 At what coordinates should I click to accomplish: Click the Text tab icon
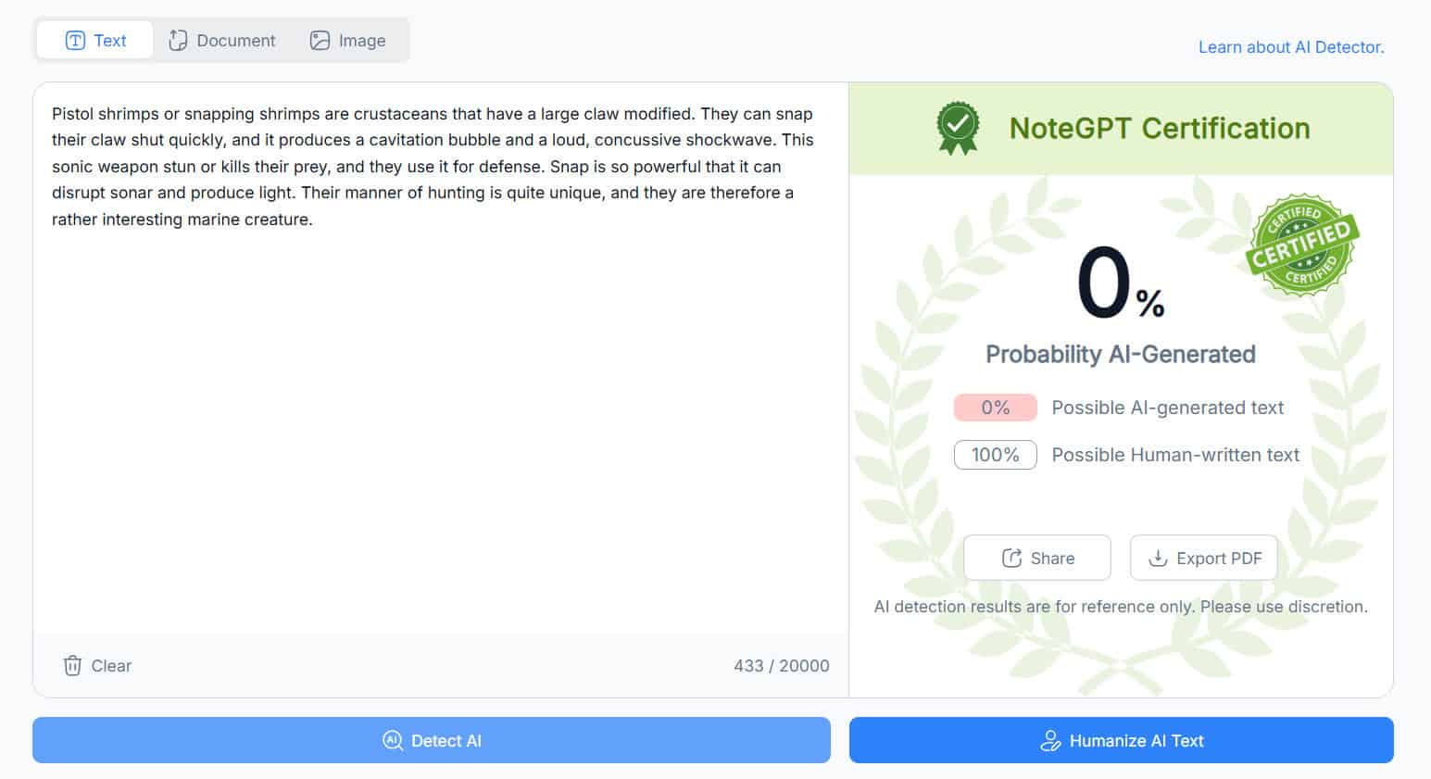point(75,41)
